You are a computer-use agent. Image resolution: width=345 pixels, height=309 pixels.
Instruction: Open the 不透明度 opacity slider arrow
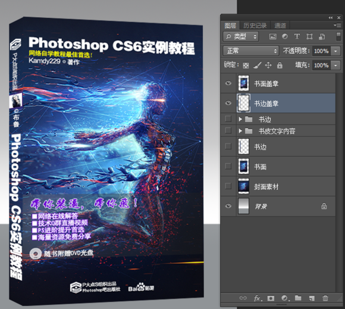(x=335, y=51)
